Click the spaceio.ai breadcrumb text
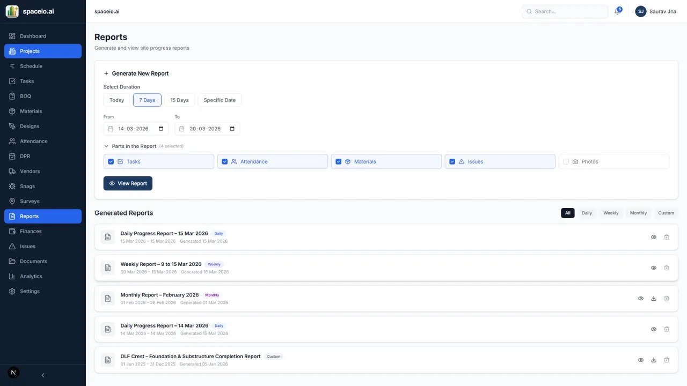This screenshot has height=386, width=687. click(x=107, y=11)
